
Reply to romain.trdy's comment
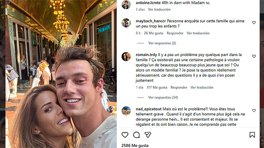[x=179, y=88]
